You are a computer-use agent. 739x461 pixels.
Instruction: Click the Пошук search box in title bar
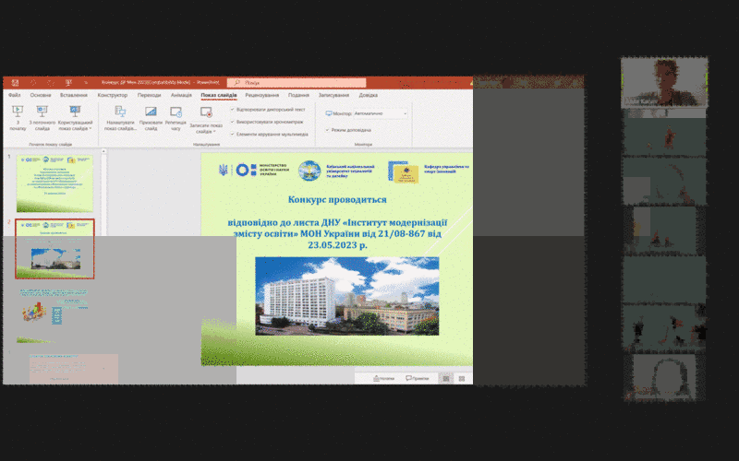click(297, 83)
